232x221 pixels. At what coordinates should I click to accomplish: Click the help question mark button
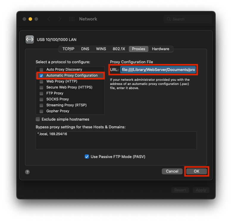coord(27,172)
